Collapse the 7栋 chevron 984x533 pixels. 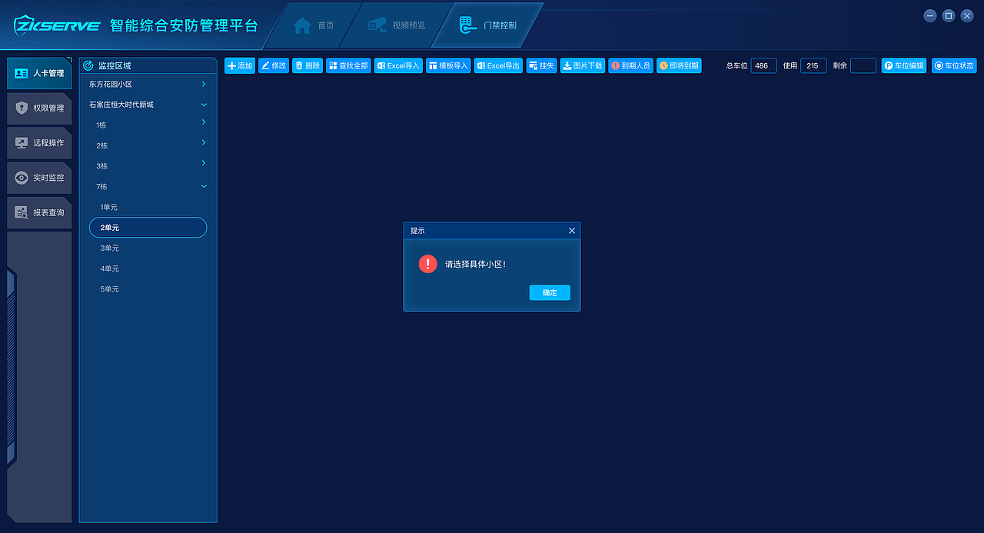coord(204,186)
